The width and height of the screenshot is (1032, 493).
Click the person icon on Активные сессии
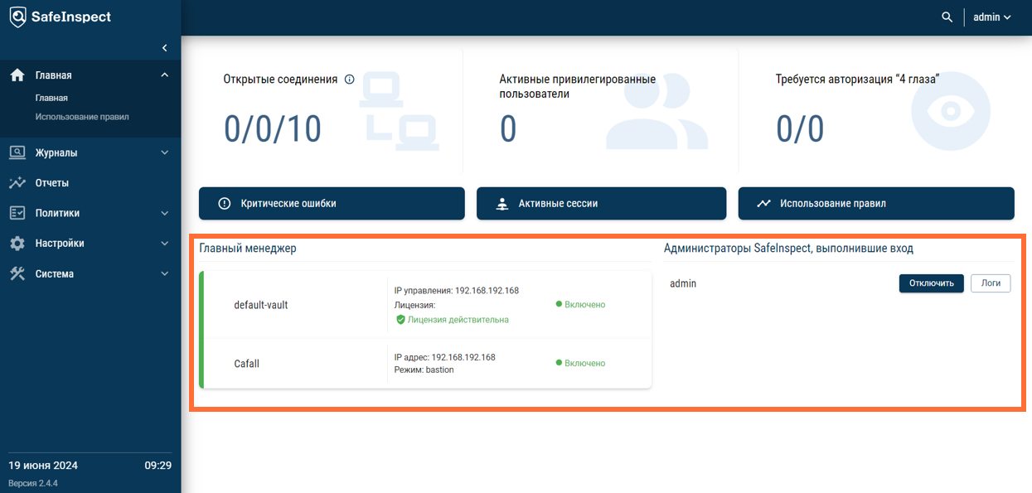[501, 204]
